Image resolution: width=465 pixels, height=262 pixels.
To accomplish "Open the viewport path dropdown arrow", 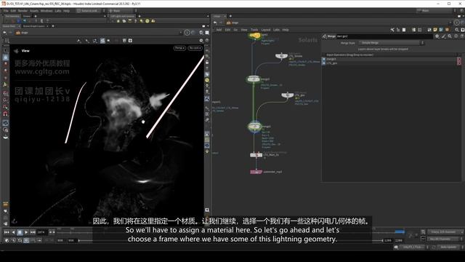I will (181, 33).
